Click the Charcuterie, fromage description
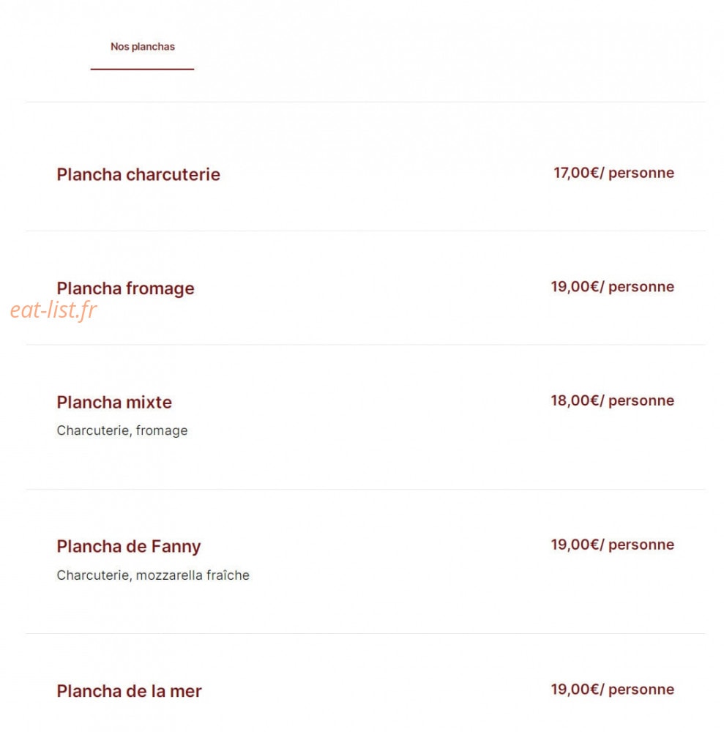 click(122, 430)
